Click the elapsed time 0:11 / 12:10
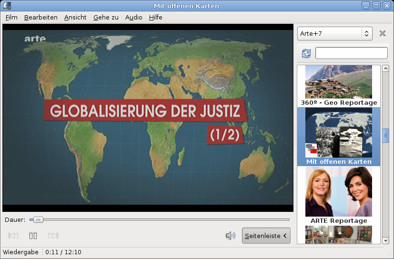The height and width of the screenshot is (259, 394). click(63, 252)
